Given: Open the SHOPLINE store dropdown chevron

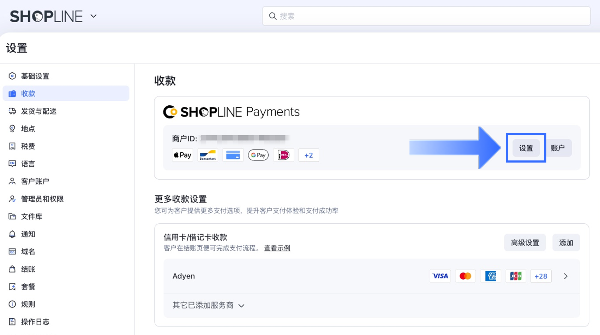Looking at the screenshot, I should coord(94,16).
